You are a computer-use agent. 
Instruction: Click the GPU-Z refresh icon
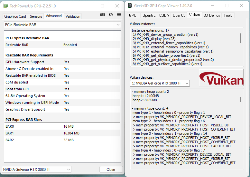pyautogui.click(x=111, y=15)
